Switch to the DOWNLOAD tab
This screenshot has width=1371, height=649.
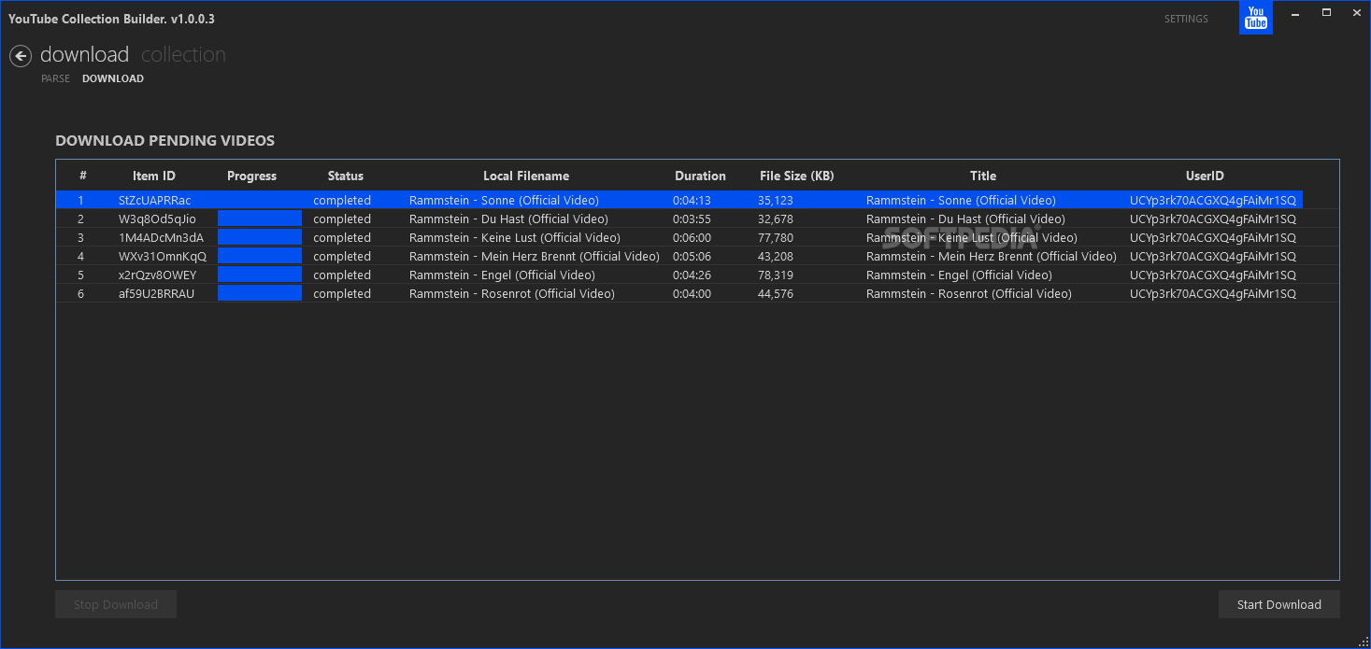113,78
